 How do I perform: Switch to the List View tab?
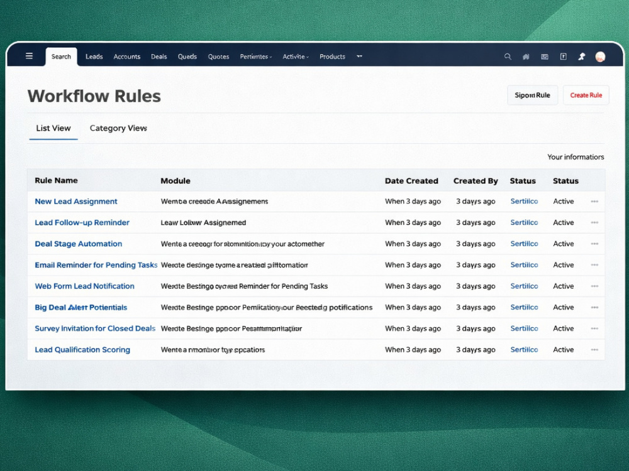tap(53, 128)
